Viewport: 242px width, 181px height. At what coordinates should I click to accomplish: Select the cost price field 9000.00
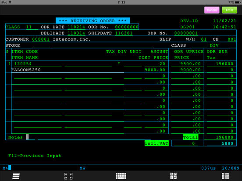(x=155, y=70)
